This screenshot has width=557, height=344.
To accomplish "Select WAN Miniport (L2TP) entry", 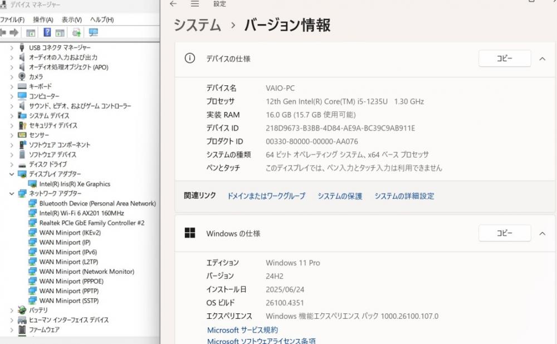I will click(69, 261).
